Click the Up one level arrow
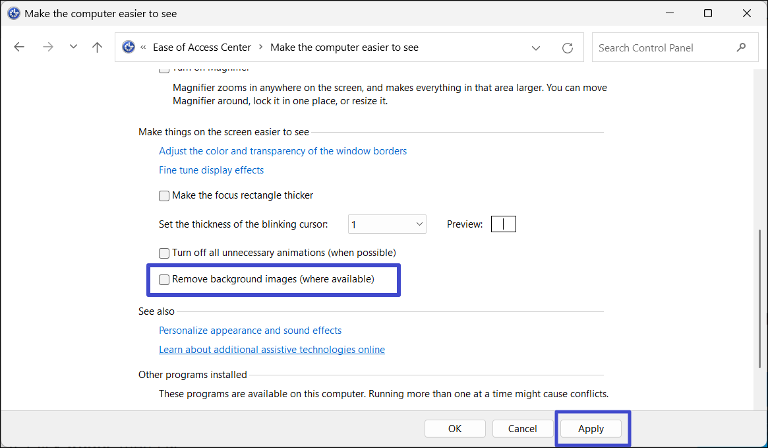The image size is (768, 448). (98, 48)
